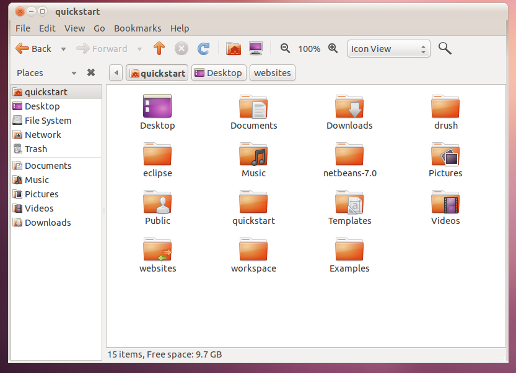516x373 pixels.
Task: Reload the current folder
Action: (203, 49)
